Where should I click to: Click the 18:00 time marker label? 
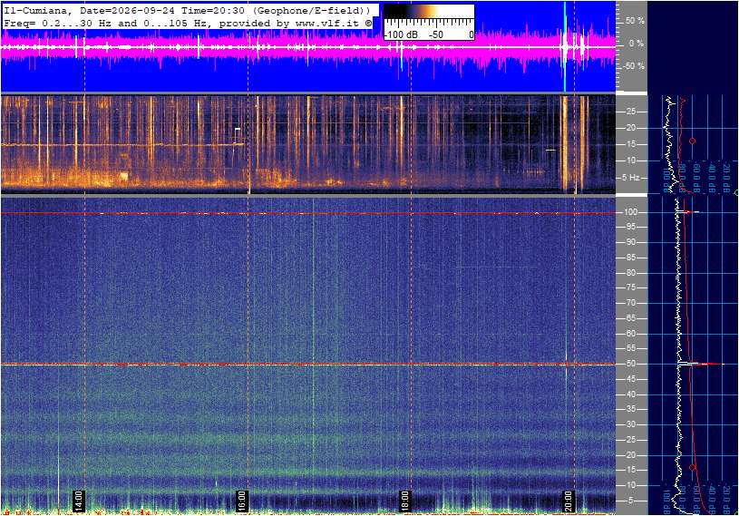click(404, 501)
